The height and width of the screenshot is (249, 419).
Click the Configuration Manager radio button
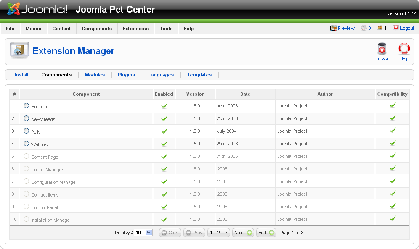click(26, 181)
